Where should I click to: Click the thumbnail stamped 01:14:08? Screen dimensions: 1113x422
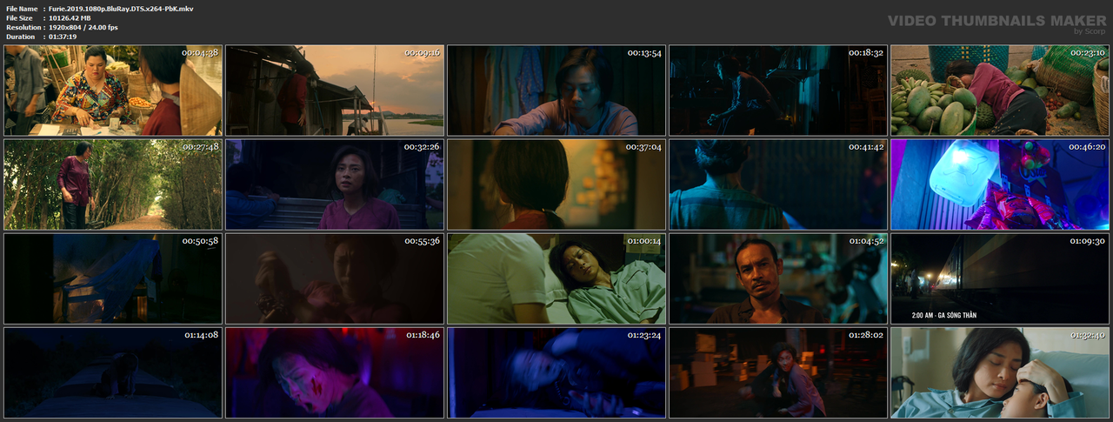113,372
